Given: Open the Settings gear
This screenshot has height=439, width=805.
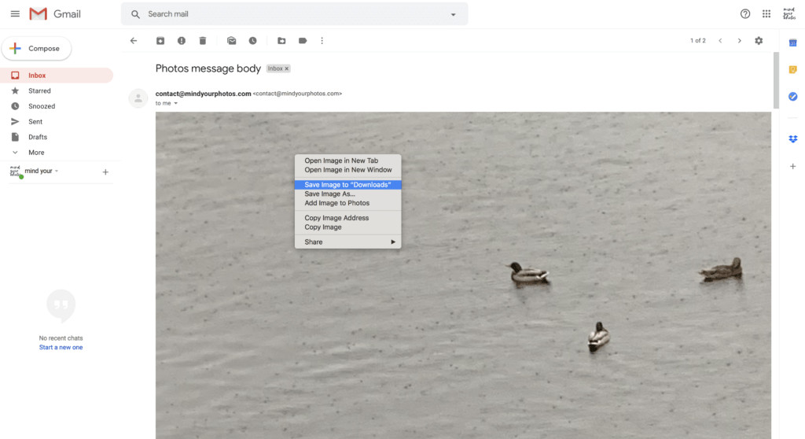Looking at the screenshot, I should [x=759, y=41].
